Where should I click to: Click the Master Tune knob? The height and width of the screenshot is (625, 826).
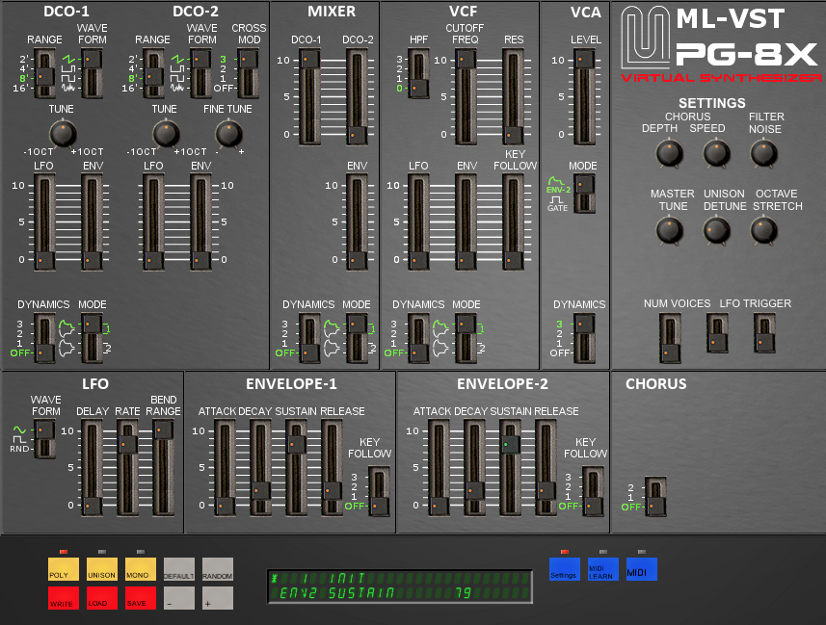pyautogui.click(x=667, y=229)
